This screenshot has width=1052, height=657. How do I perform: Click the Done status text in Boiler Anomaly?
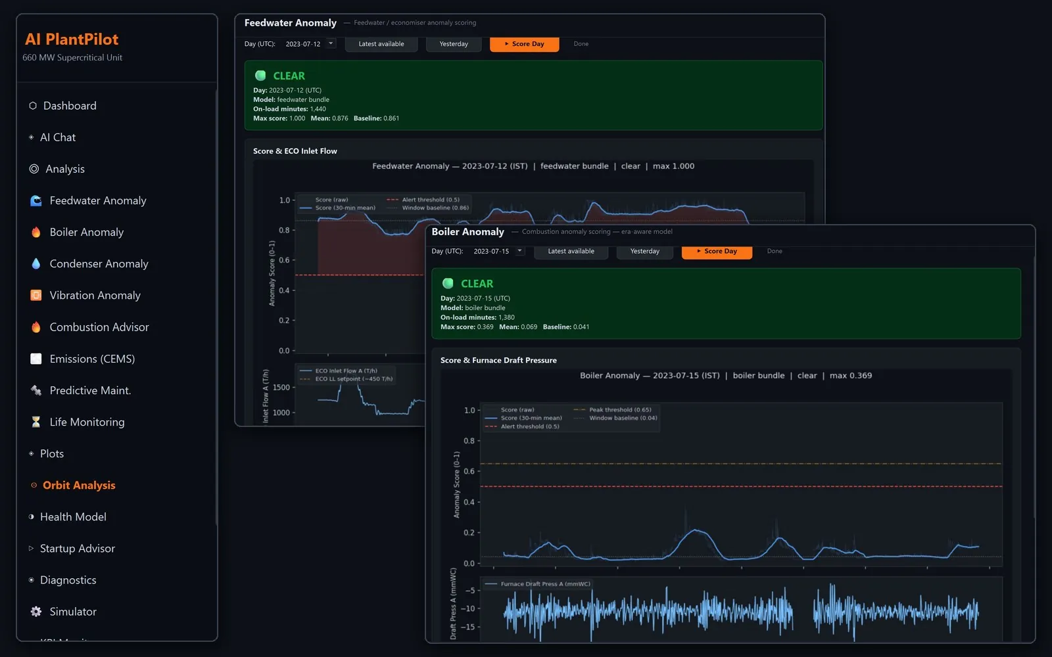pos(775,251)
